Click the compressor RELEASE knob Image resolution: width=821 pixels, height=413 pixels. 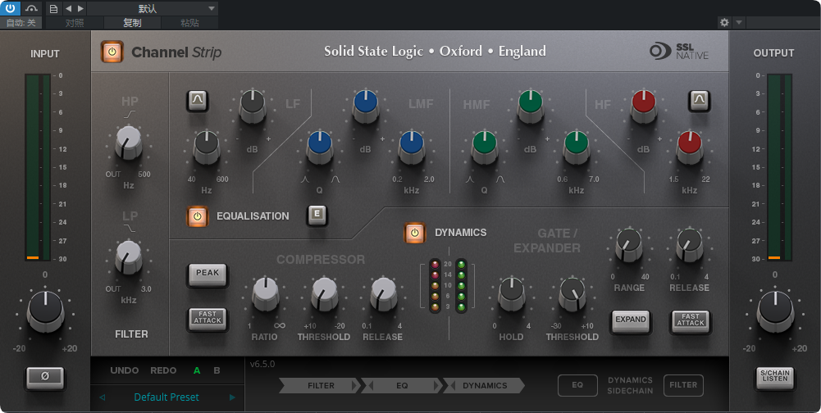(384, 293)
